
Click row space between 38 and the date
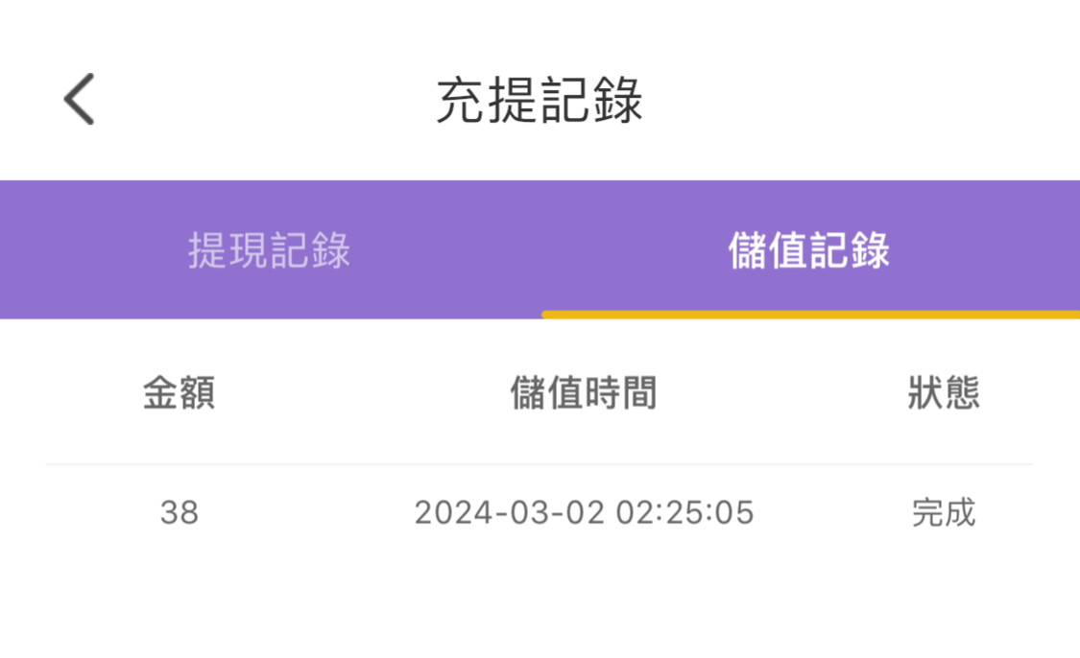307,513
